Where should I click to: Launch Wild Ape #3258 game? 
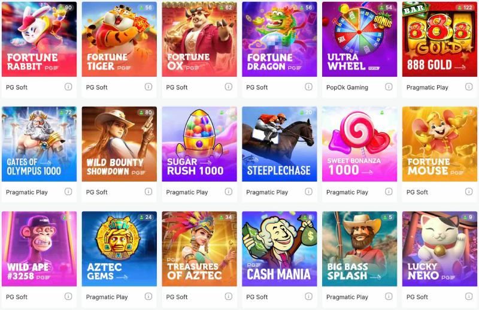click(x=39, y=249)
